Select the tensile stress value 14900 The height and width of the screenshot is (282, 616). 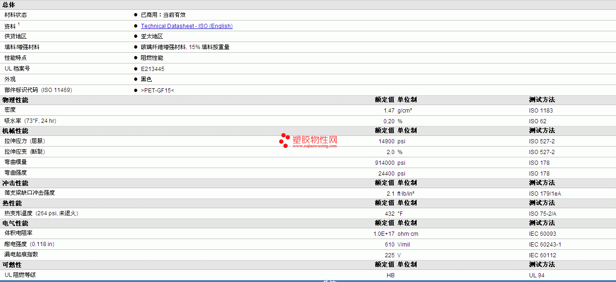[387, 141]
